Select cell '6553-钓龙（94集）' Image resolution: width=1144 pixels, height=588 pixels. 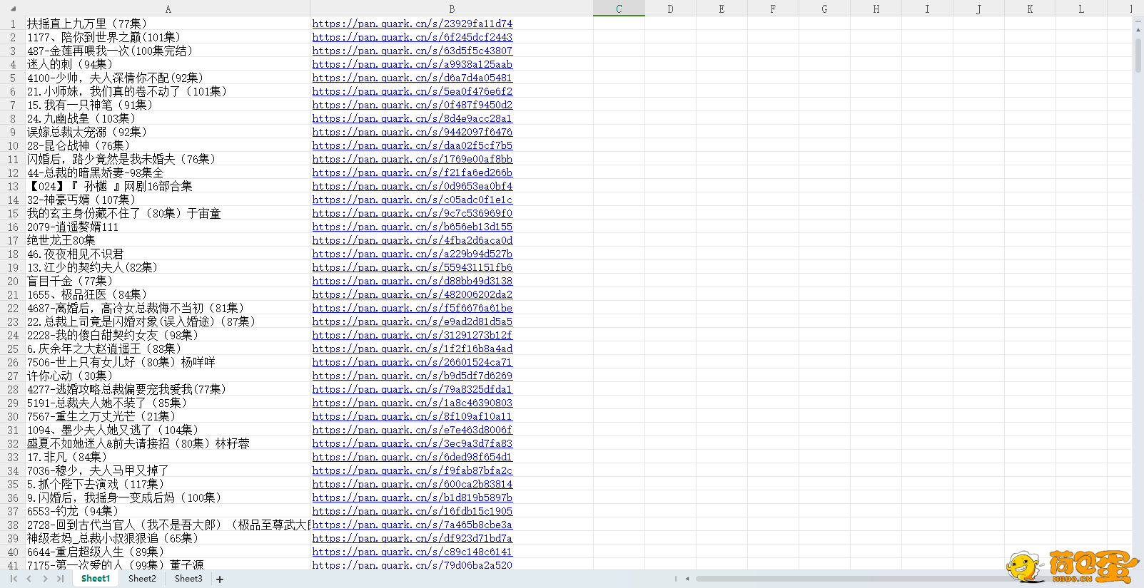click(x=168, y=511)
